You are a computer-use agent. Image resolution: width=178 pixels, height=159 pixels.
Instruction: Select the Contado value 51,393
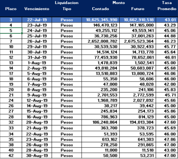point(100,134)
